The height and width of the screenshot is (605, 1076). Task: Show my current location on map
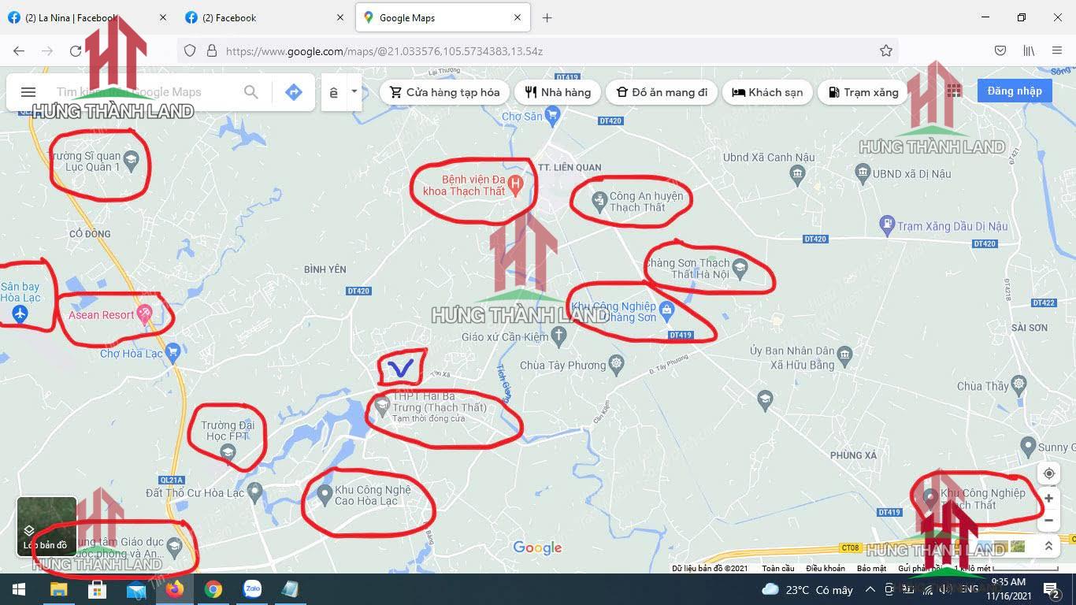pos(1048,473)
